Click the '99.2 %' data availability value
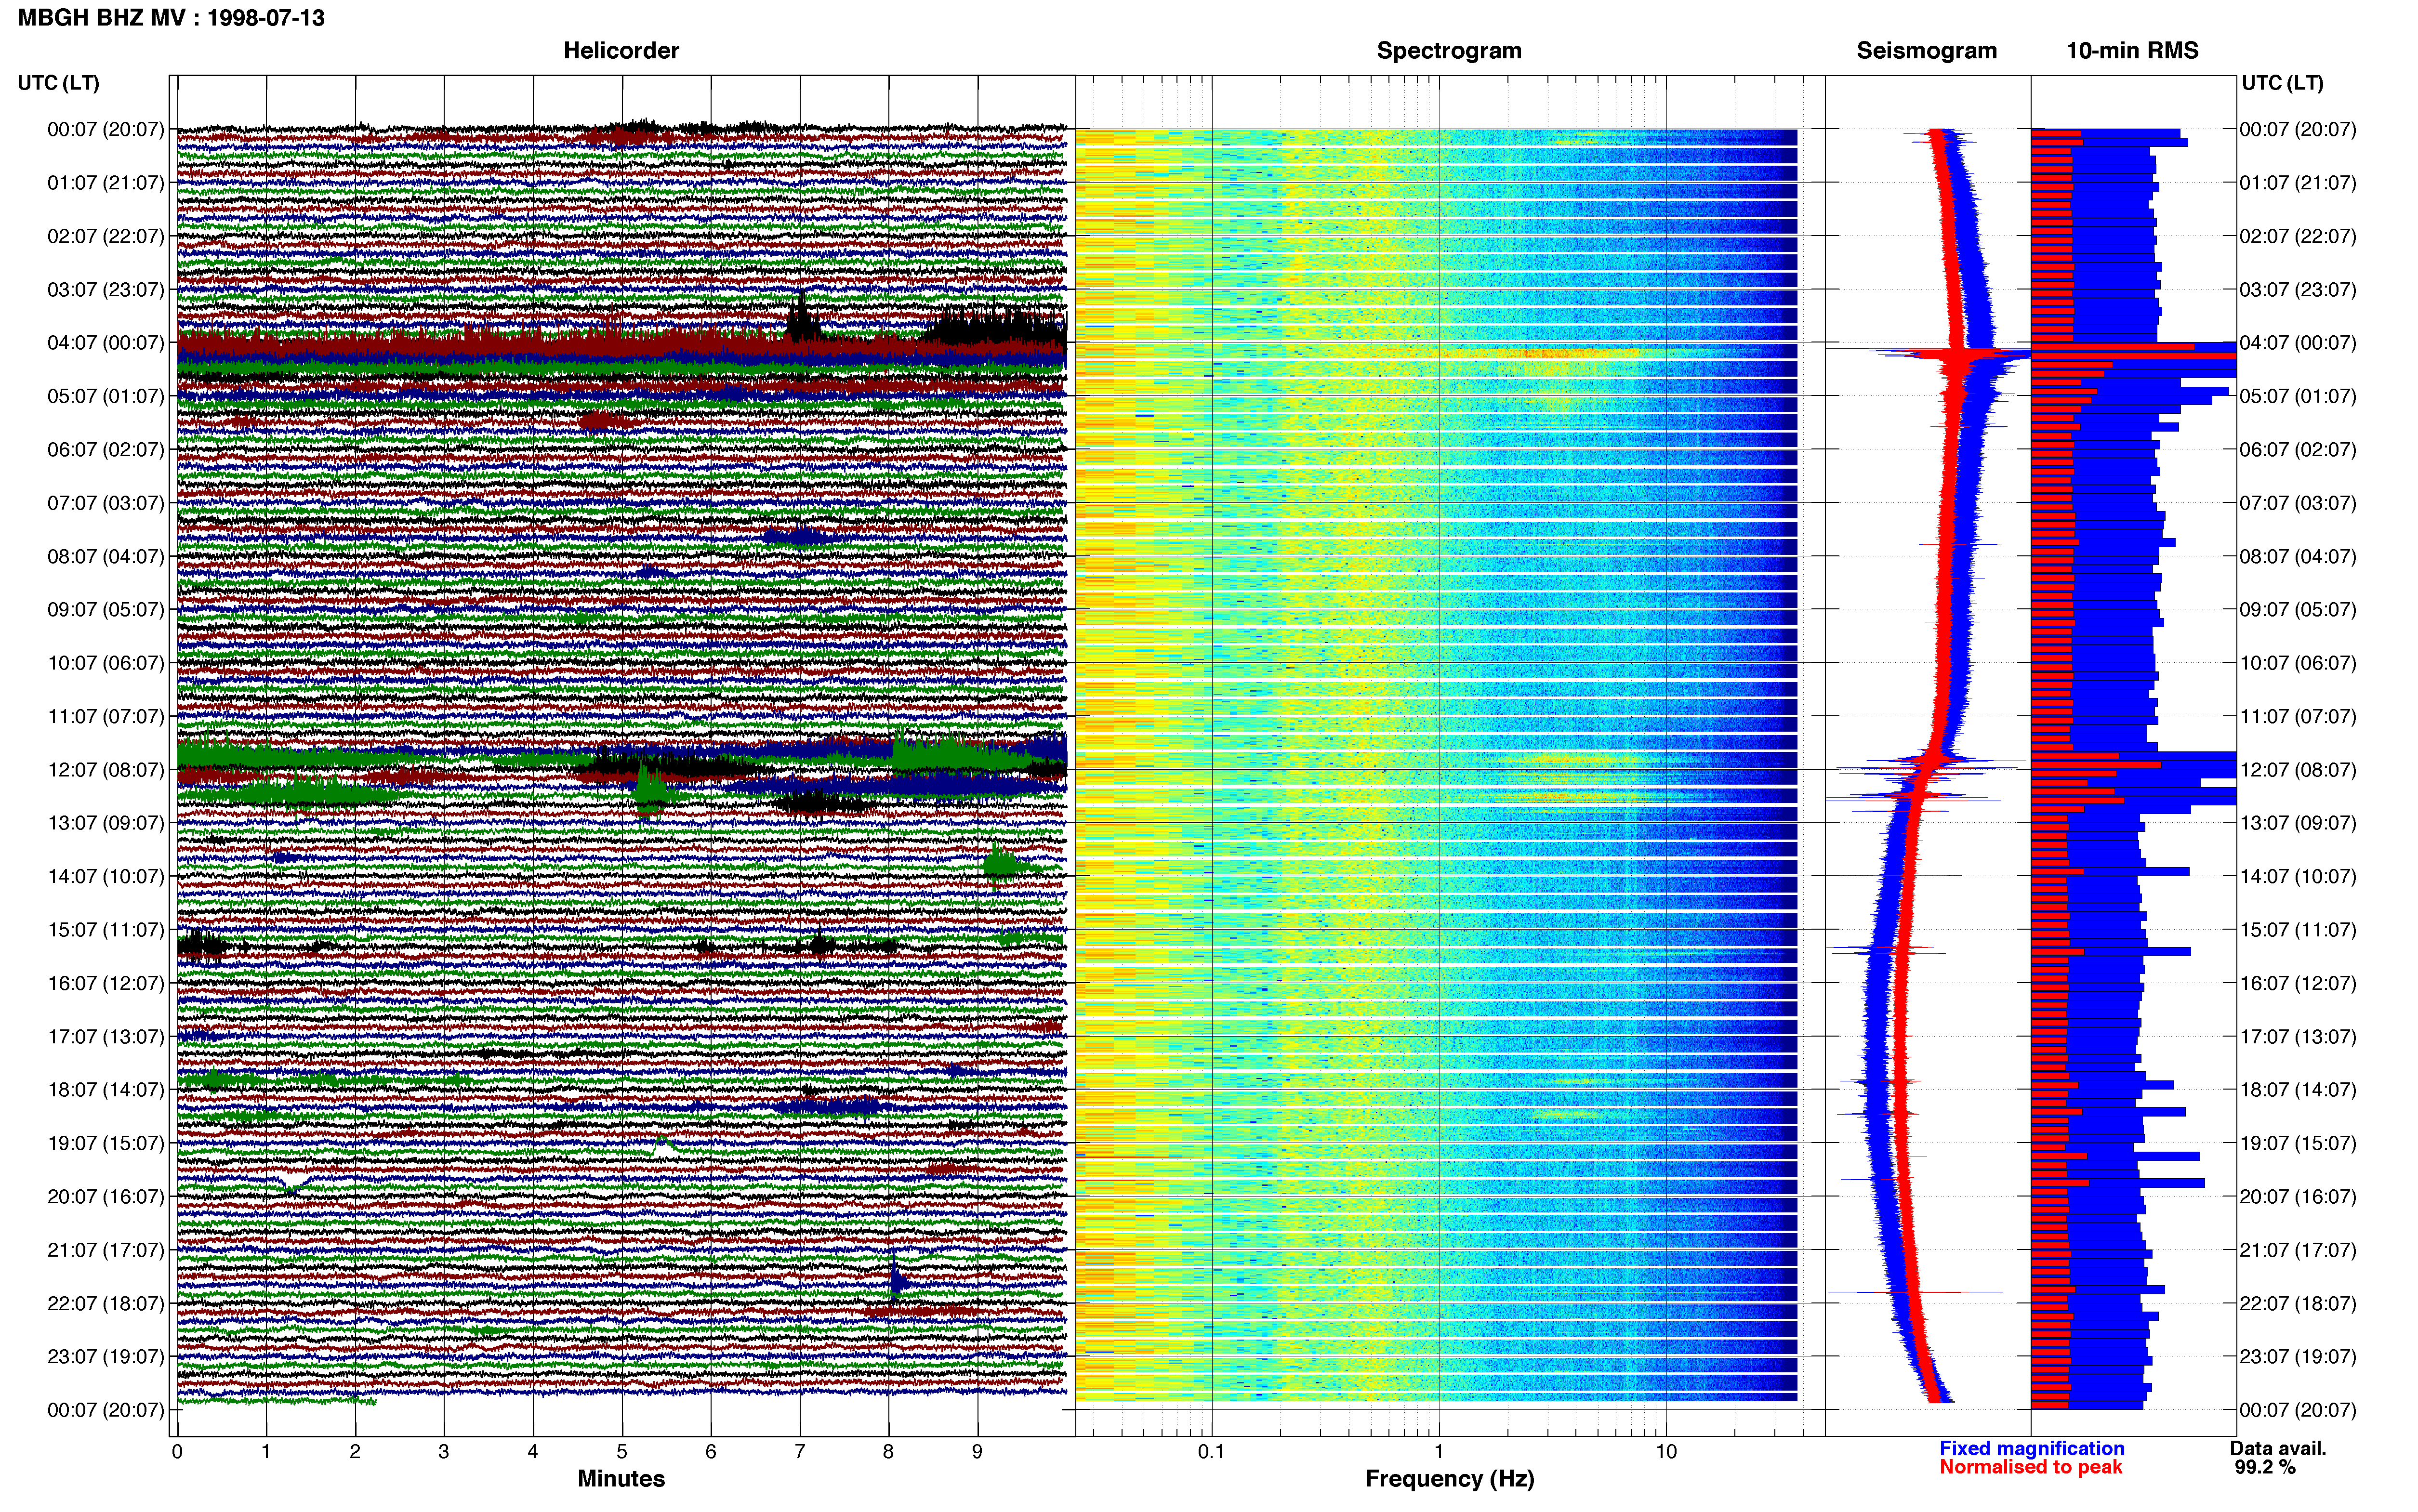 [2266, 1468]
